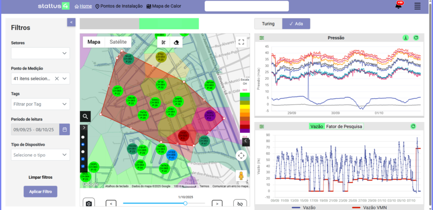Select the Turing toggle option
The height and width of the screenshot is (210, 433).
[x=268, y=24]
